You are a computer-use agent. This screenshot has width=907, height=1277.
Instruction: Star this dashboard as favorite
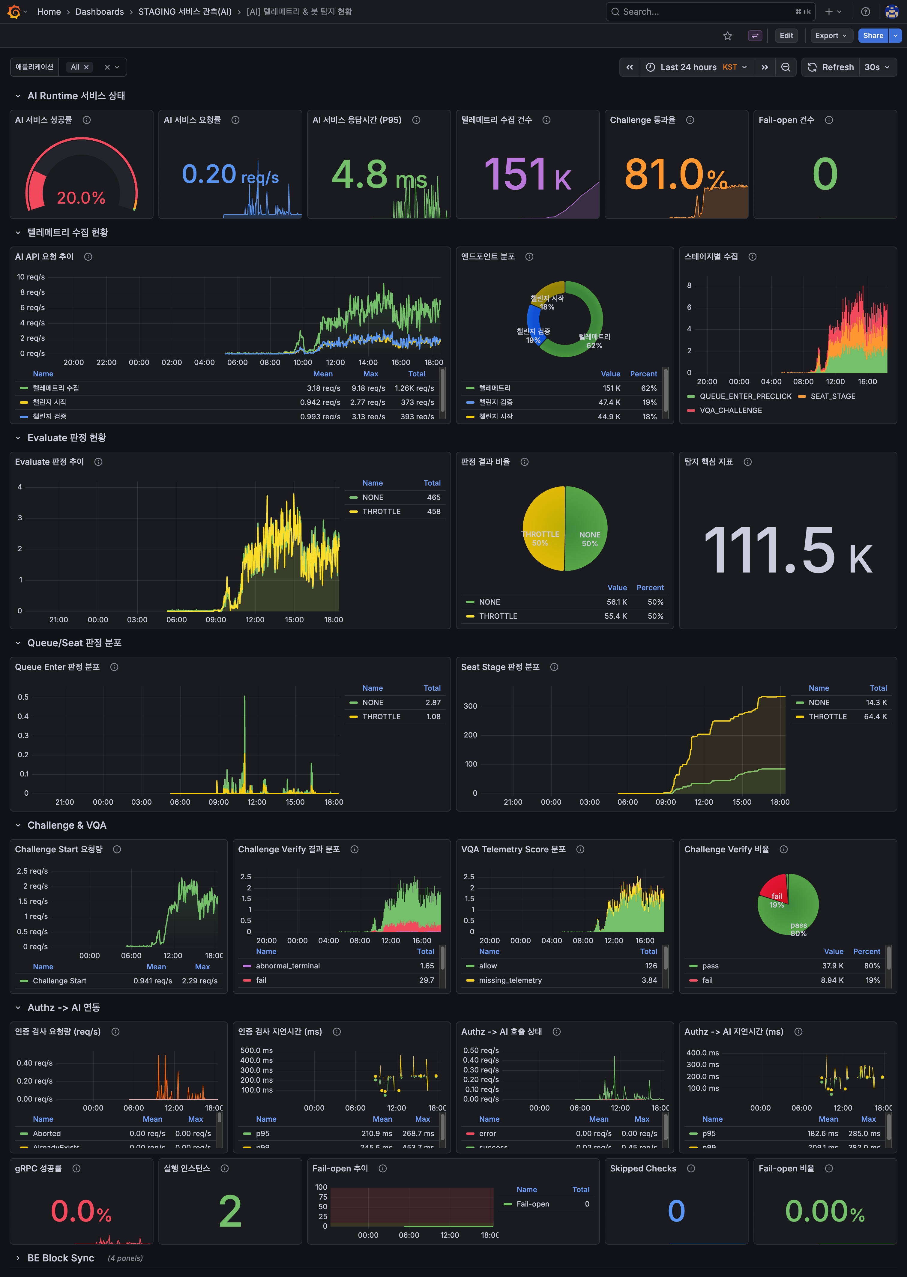727,36
